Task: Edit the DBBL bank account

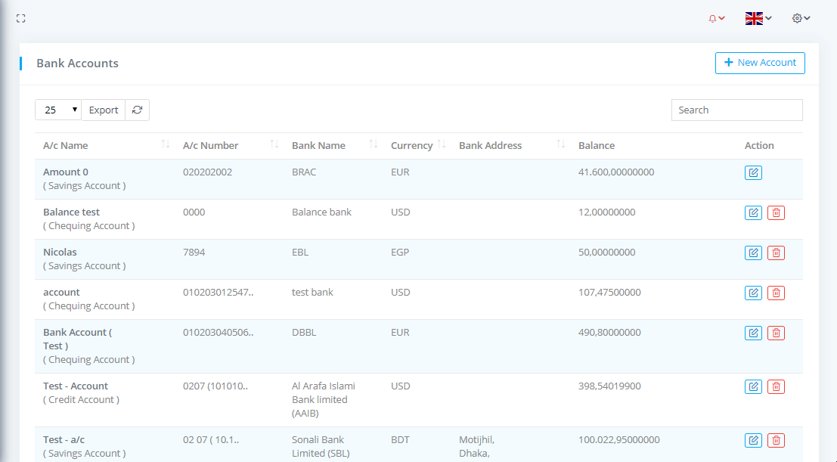Action: 753,333
